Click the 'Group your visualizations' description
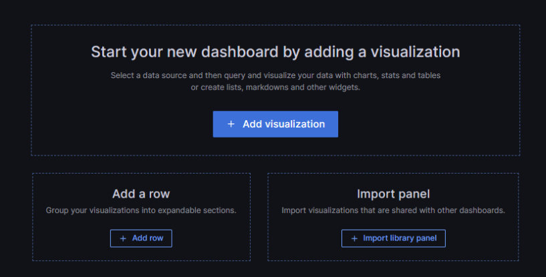546x277 pixels. coord(141,210)
